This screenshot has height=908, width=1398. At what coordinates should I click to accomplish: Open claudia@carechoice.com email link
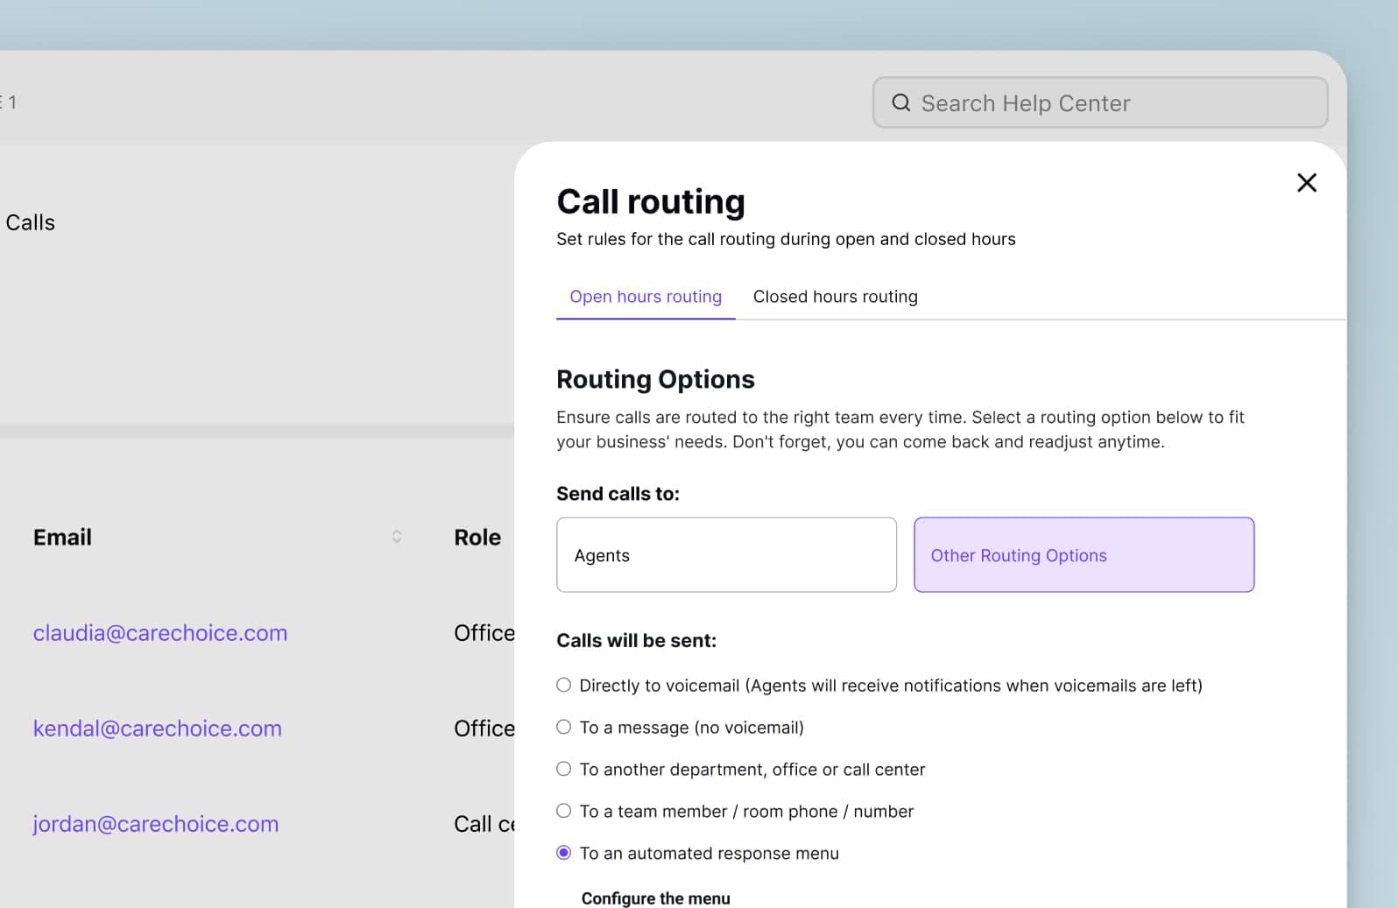(160, 633)
